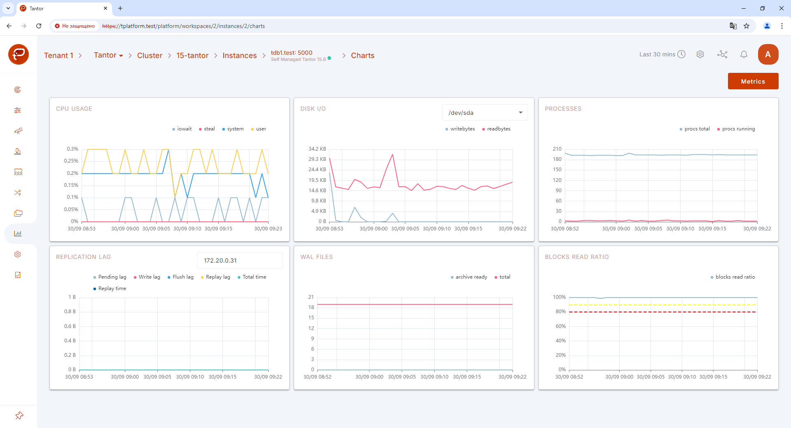Go to Instances breadcrumb

point(239,56)
